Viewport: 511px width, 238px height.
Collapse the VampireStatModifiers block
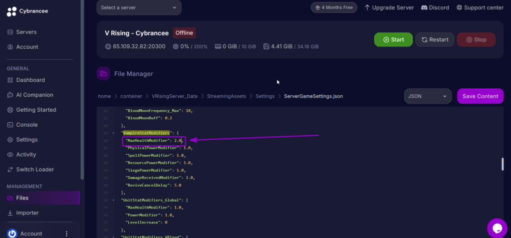113,133
